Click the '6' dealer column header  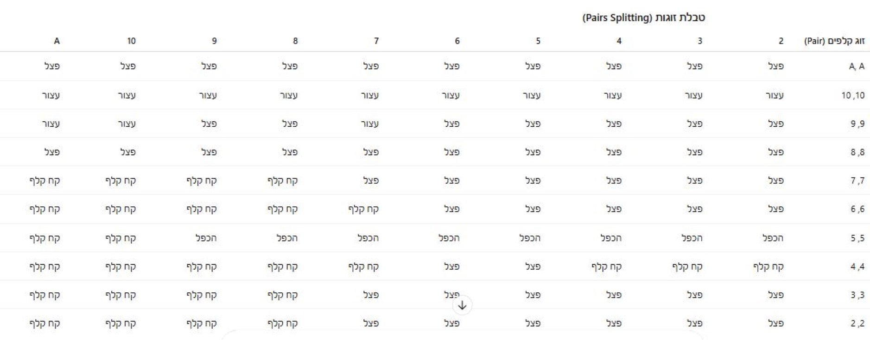(457, 41)
